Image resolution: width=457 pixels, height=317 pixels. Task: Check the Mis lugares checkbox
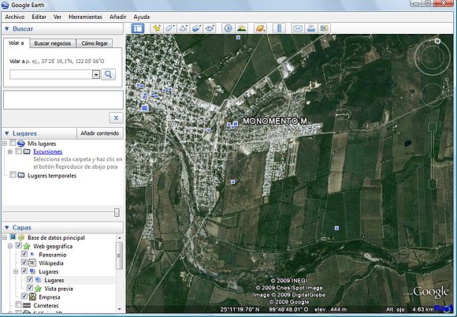point(13,143)
